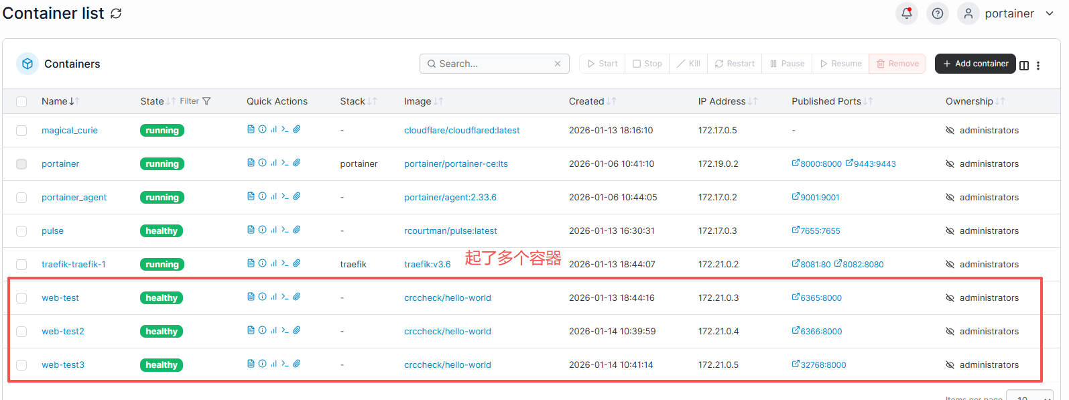Click the refresh icon beside Container list
The height and width of the screenshot is (400, 1069).
(116, 14)
